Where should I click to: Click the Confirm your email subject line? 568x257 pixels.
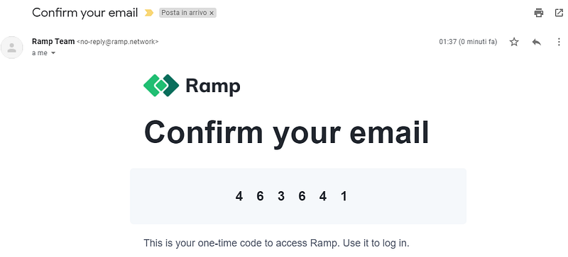coord(85,13)
